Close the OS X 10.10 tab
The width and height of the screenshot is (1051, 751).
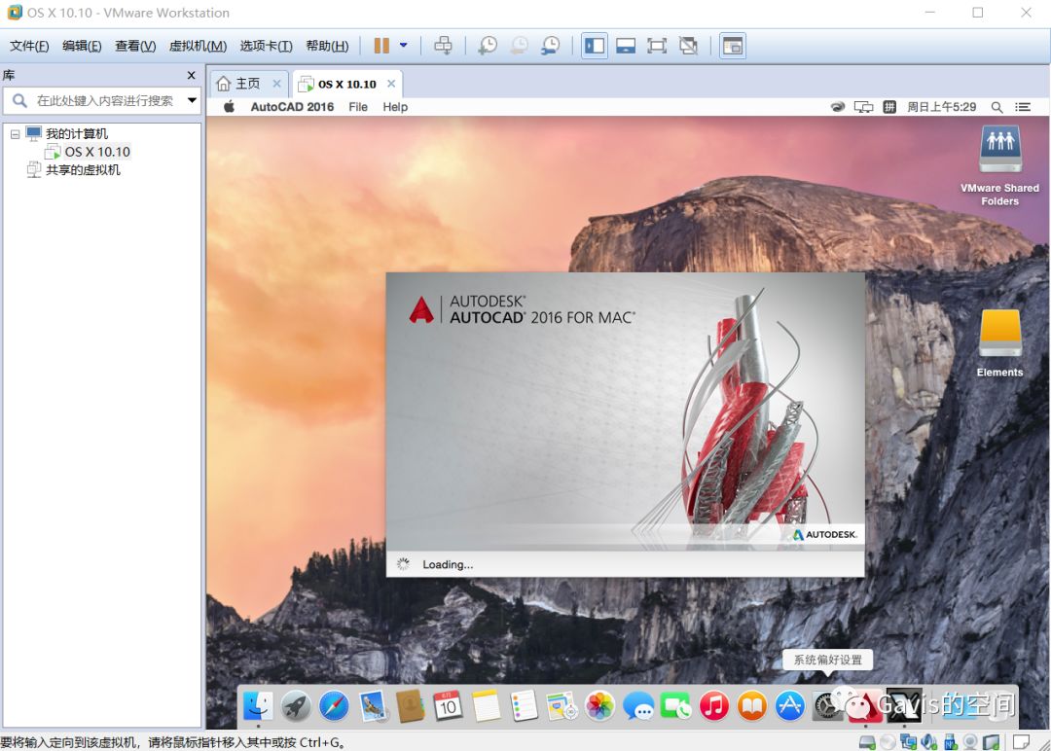[x=391, y=84]
